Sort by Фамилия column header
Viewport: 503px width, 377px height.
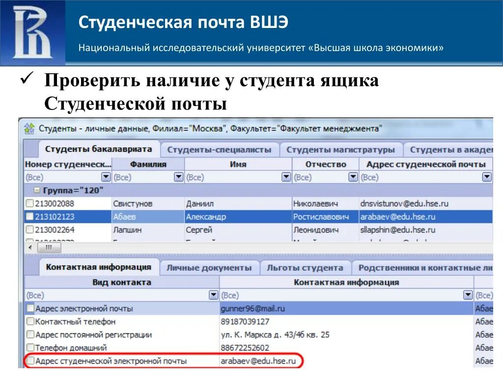148,164
